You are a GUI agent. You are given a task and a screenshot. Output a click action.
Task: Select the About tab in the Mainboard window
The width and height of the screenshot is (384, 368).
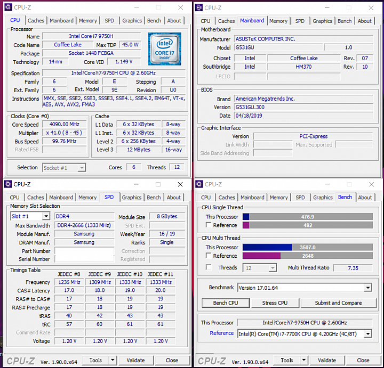point(364,21)
